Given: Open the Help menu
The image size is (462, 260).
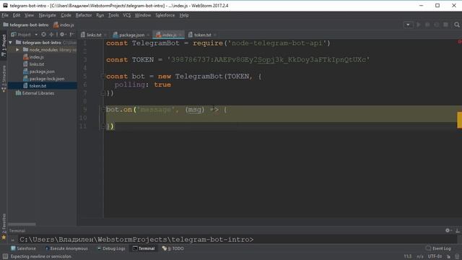Looking at the screenshot, I should point(184,15).
